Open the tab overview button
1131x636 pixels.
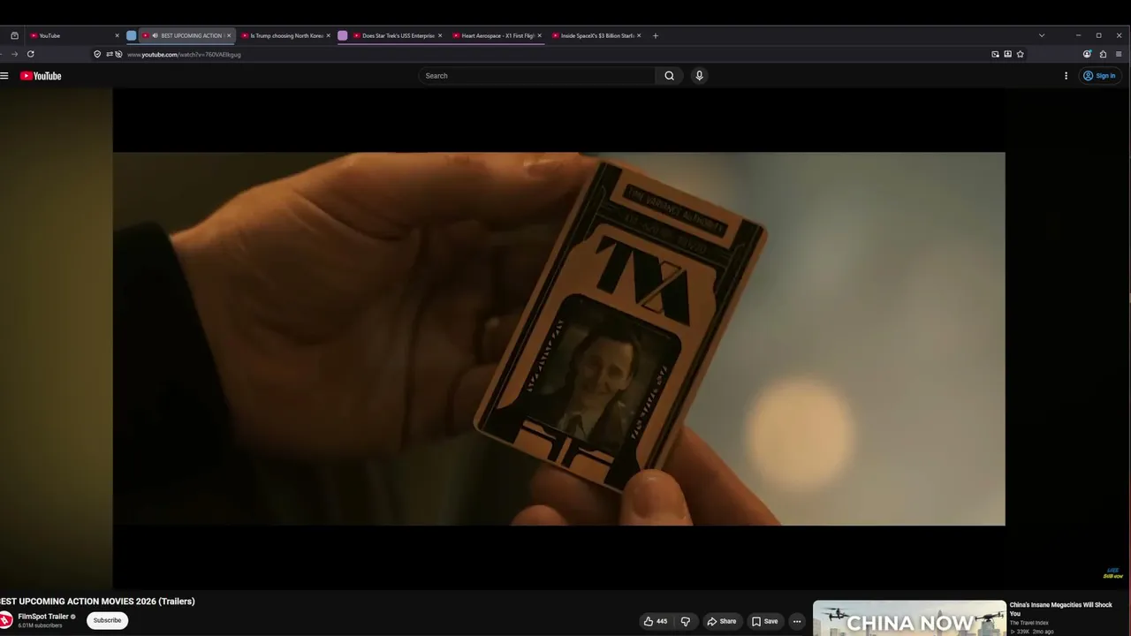tap(14, 35)
